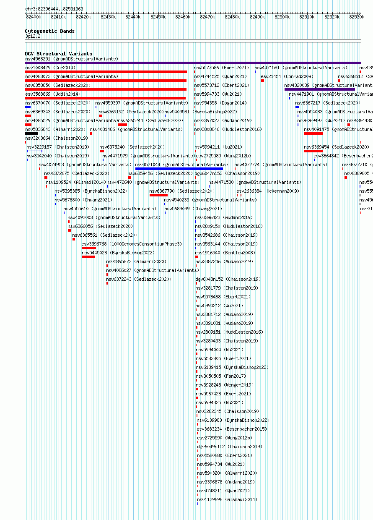Click the esv3683234 (Besenbacher2015) label
The height and width of the screenshot is (520, 373).
[232, 429]
